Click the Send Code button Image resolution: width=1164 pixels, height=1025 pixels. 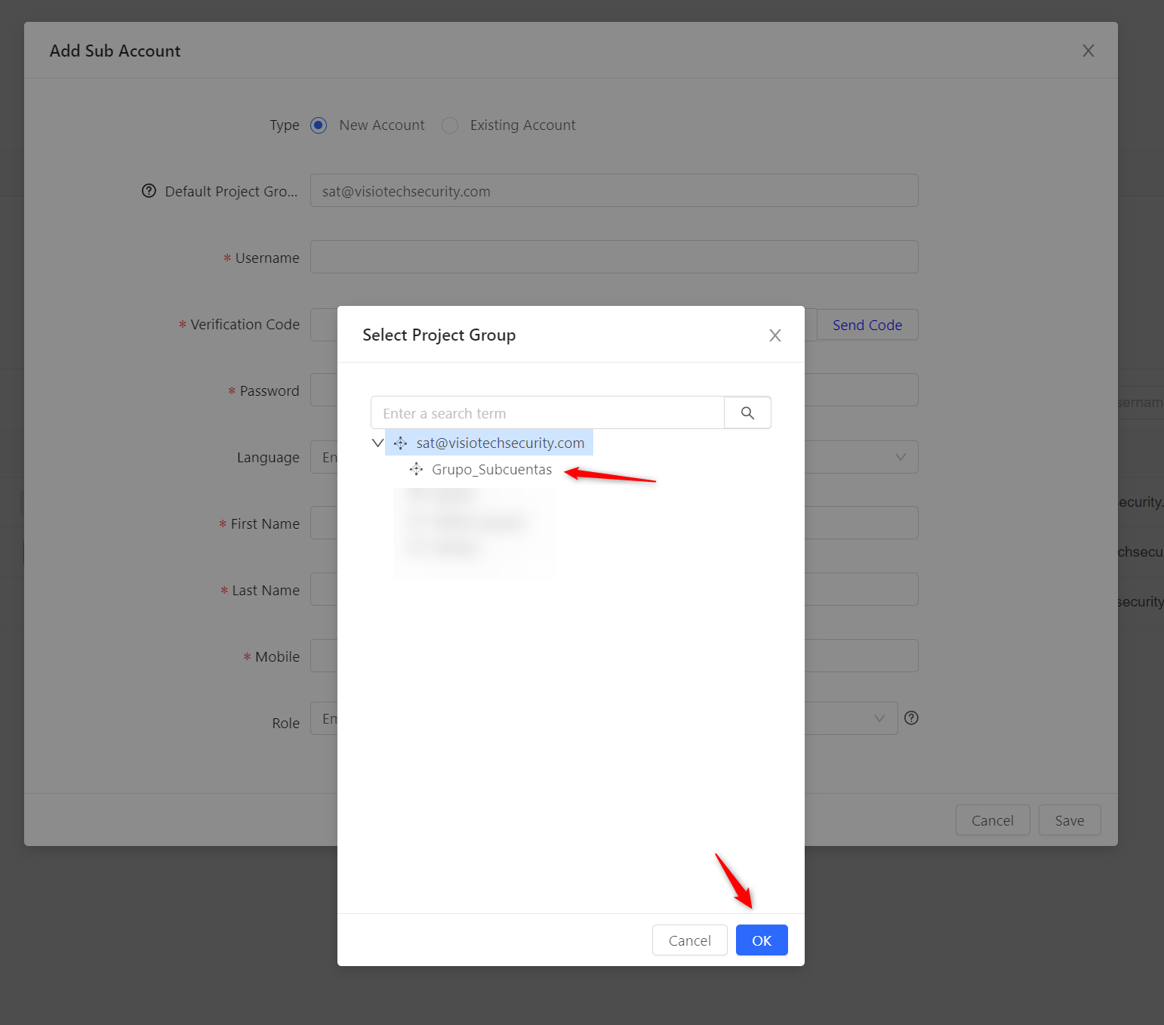click(x=867, y=325)
